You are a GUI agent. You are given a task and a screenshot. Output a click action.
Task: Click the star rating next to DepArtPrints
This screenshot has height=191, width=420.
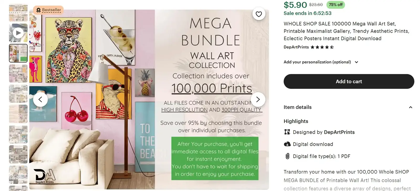coord(322,47)
